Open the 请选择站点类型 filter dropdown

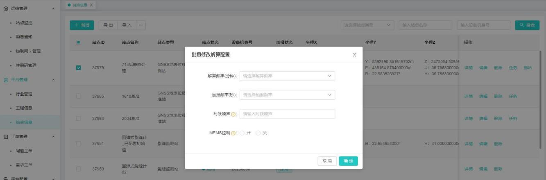(x=368, y=25)
